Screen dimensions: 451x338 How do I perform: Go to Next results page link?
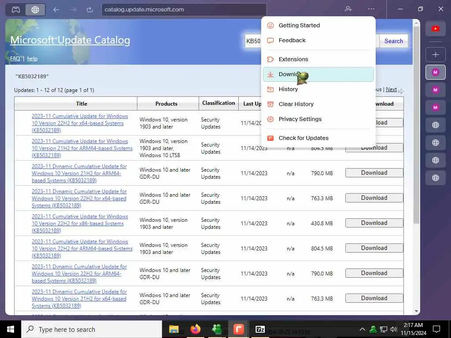pyautogui.click(x=391, y=89)
